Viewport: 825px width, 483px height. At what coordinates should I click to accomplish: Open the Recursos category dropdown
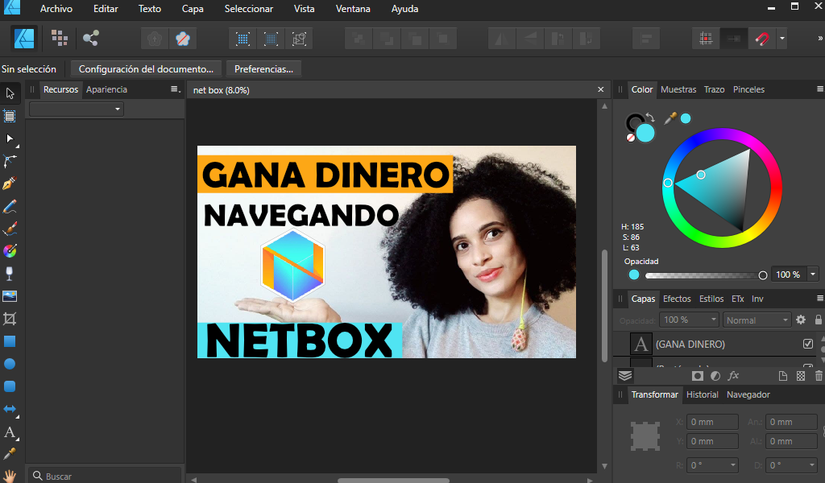click(x=77, y=109)
